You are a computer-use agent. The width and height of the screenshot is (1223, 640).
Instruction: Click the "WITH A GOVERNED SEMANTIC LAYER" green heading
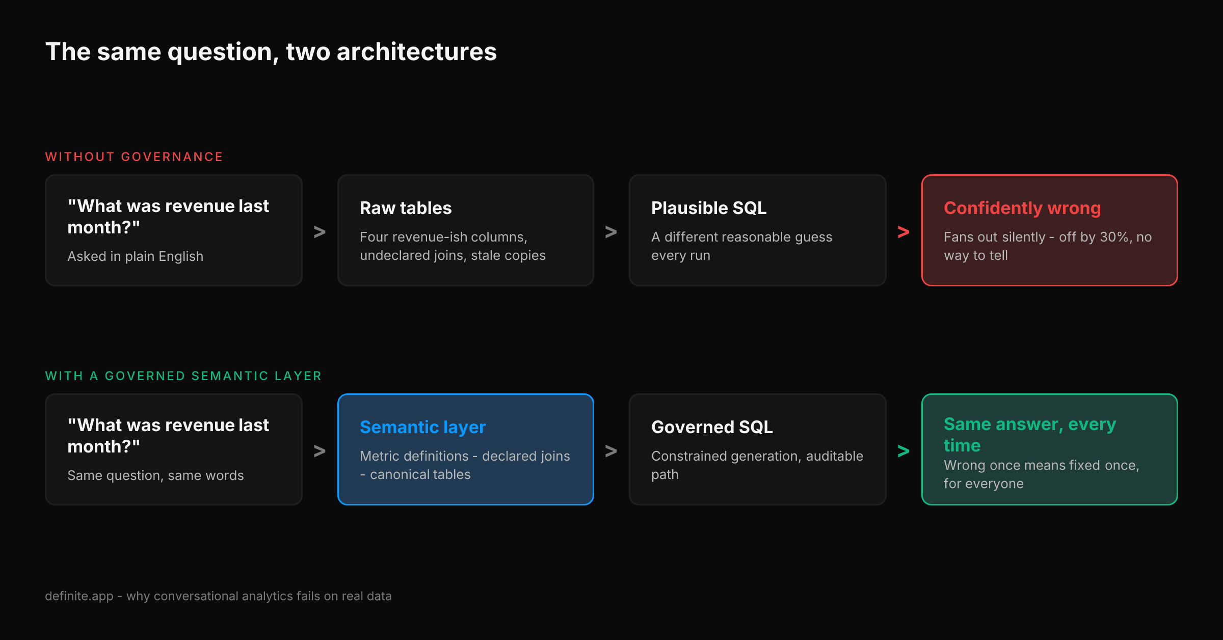tap(183, 376)
